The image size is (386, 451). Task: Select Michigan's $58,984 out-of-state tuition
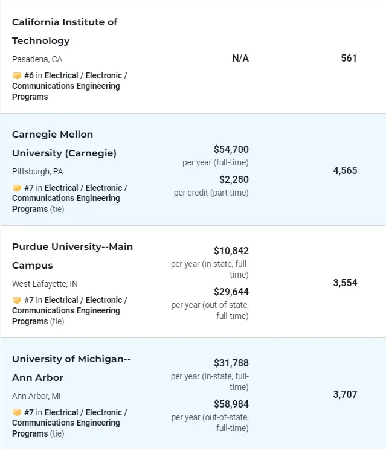tap(231, 404)
